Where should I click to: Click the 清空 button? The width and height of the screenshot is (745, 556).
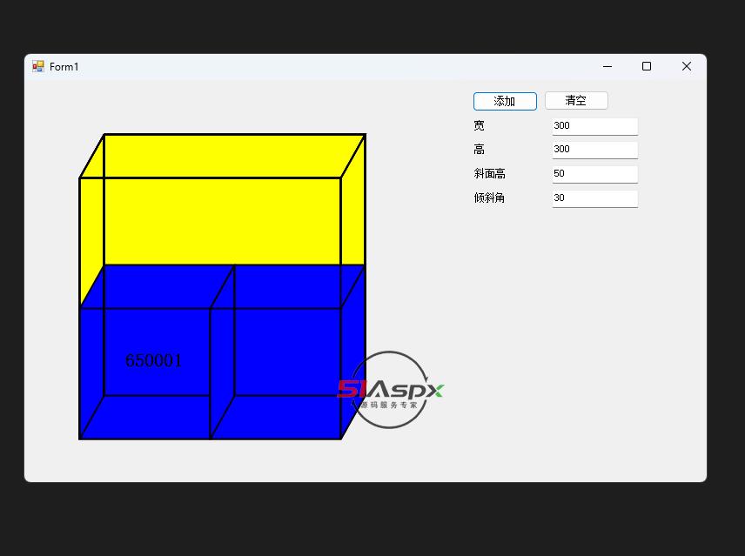click(x=576, y=101)
